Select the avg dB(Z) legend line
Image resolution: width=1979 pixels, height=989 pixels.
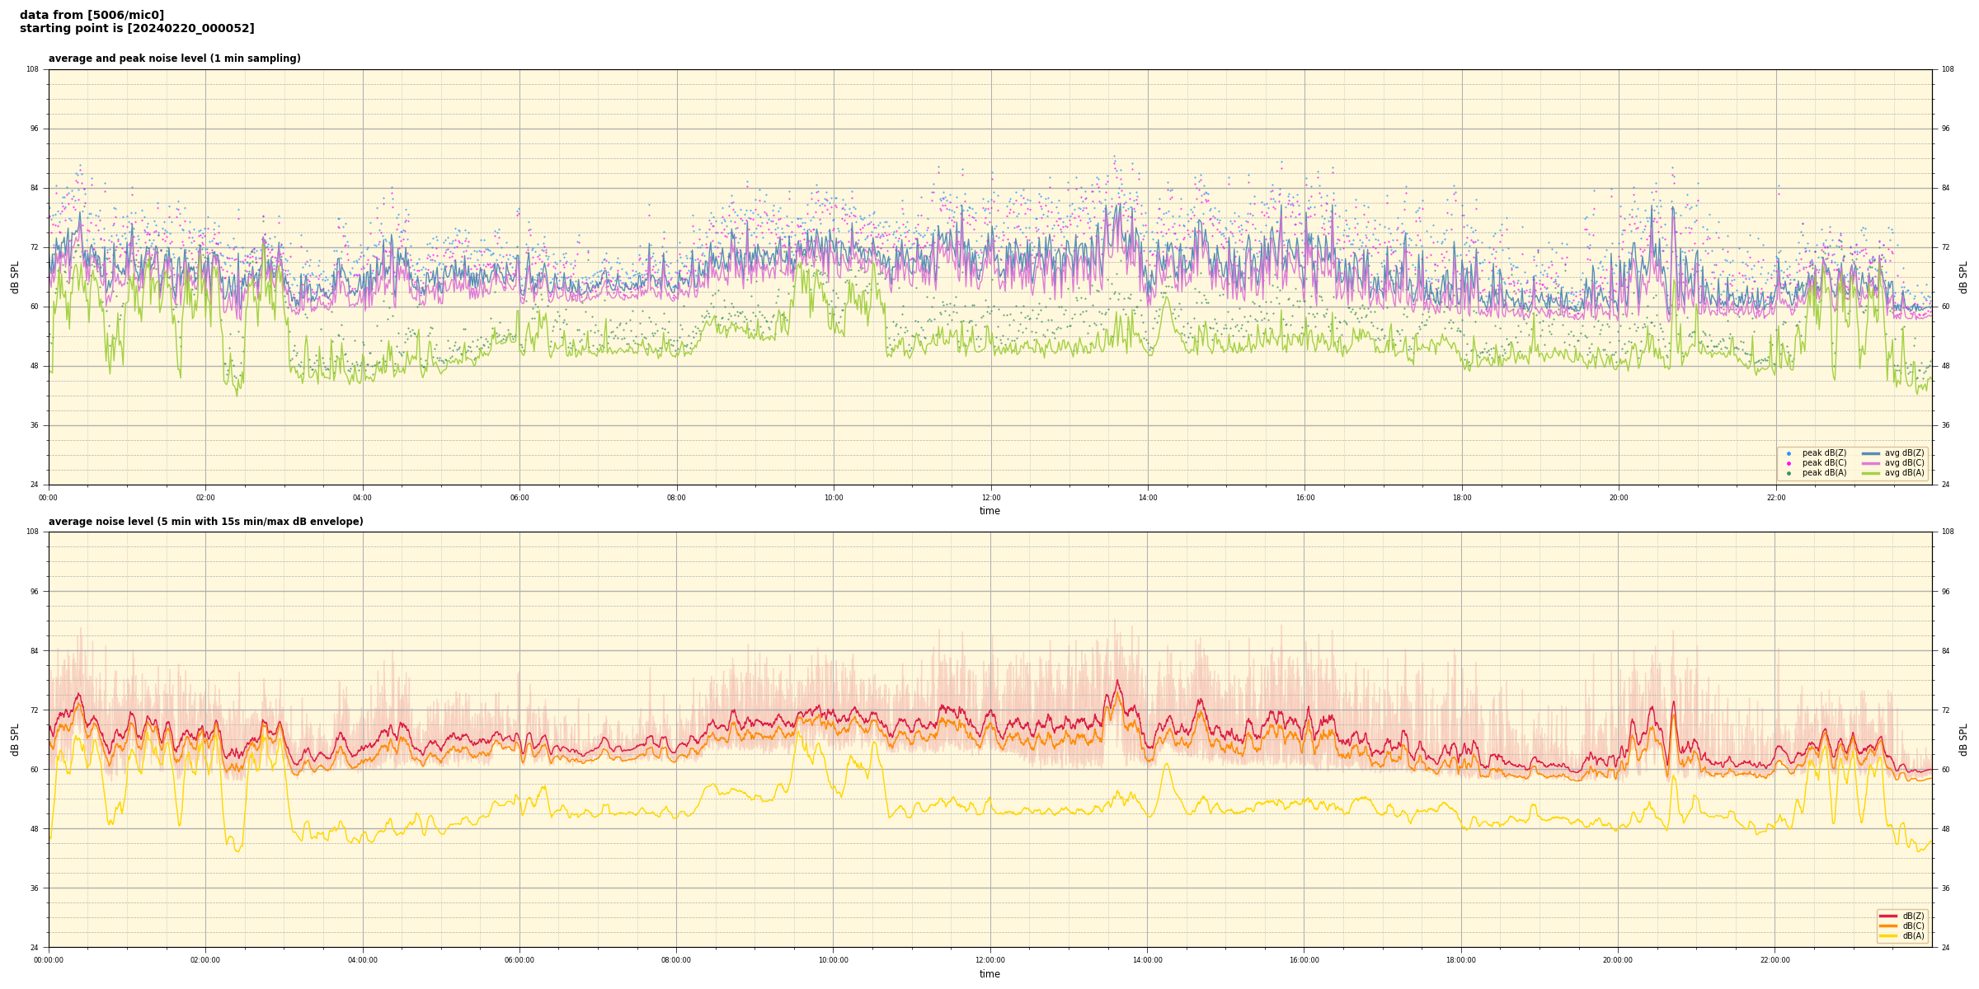tap(1870, 453)
